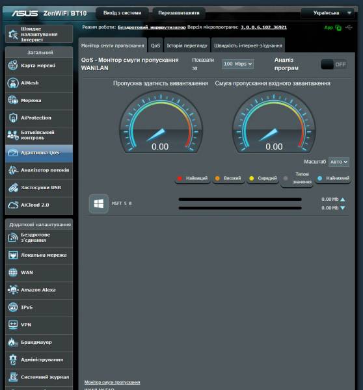The image size is (363, 390).
Task: Click the download arrow next to 0.00 Mb
Action: (343, 208)
